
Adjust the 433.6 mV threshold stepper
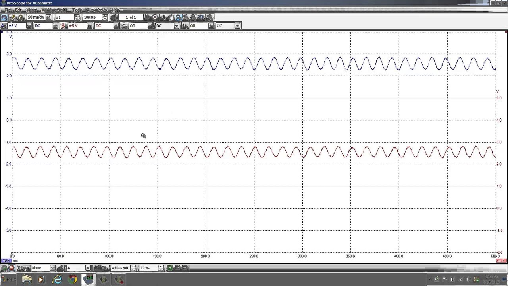click(133, 268)
